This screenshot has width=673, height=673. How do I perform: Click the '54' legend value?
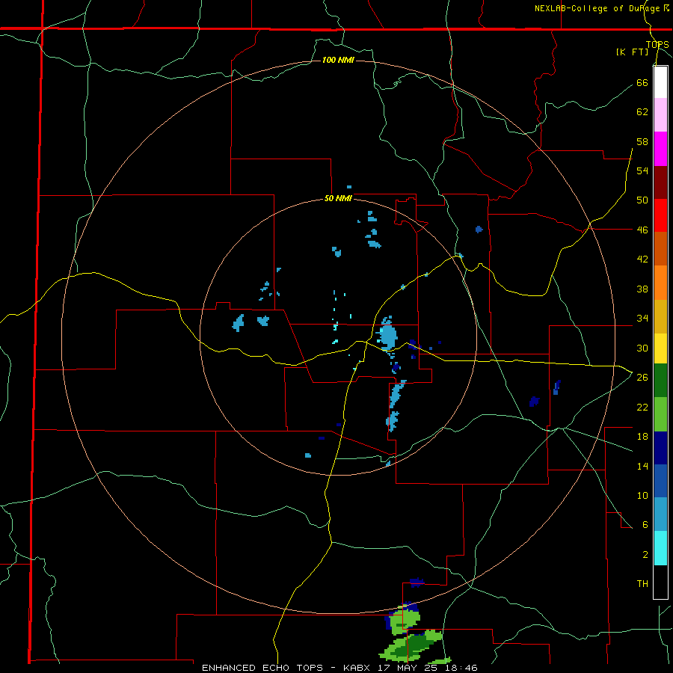tap(642, 170)
